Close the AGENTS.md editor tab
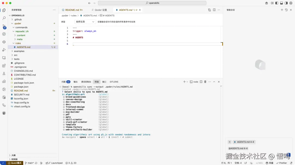This screenshot has width=295, height=165. 140,10
